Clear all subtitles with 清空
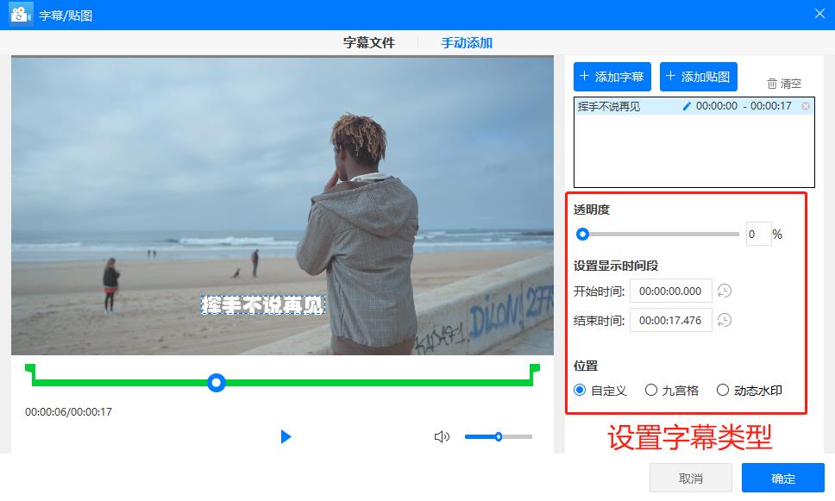This screenshot has width=835, height=501. pos(784,83)
